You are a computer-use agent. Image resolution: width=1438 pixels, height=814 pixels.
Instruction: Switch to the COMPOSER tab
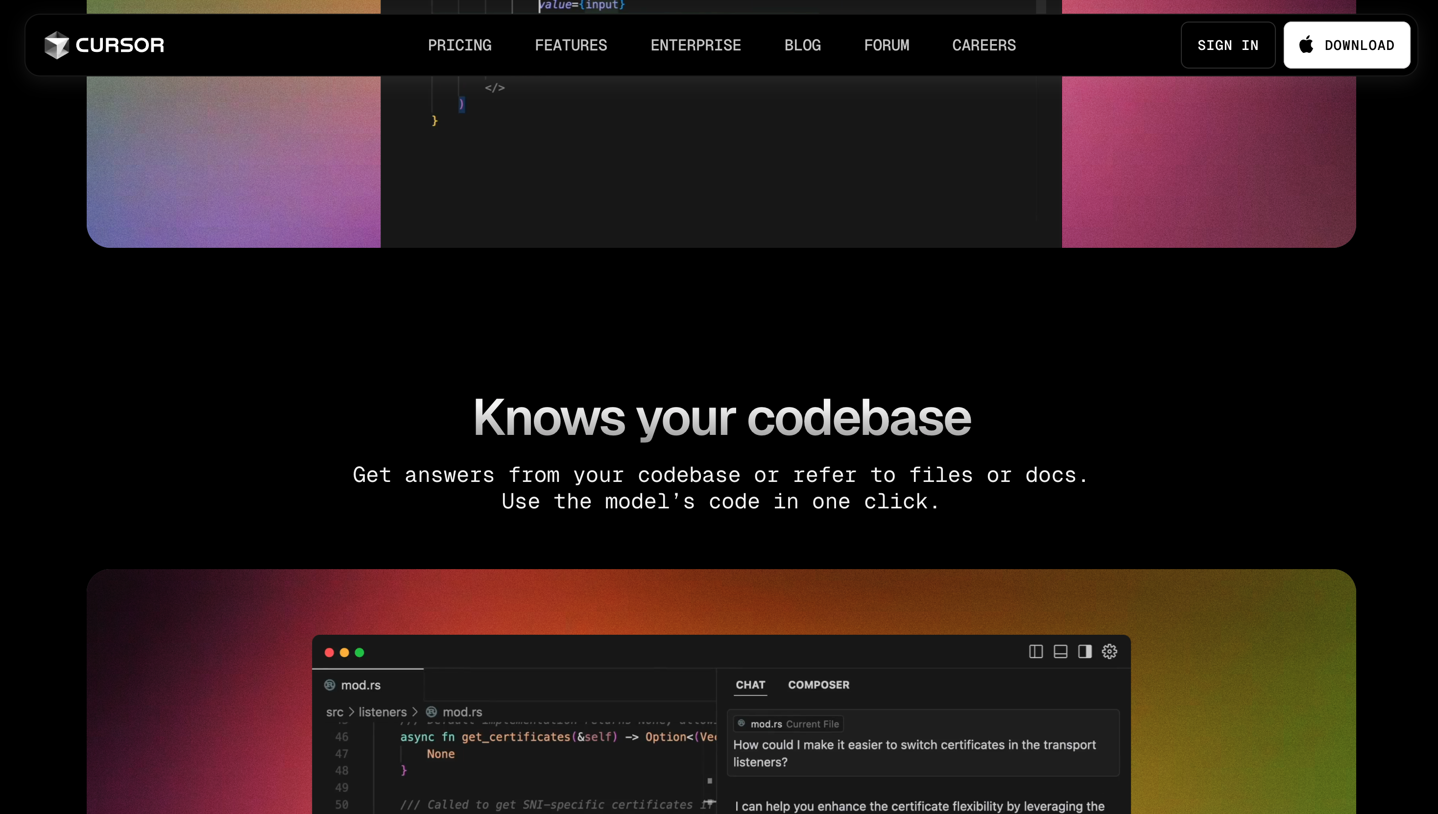point(818,685)
